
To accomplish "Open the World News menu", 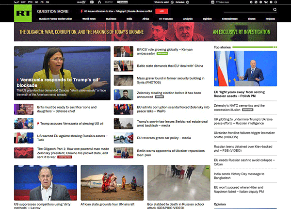I will coord(88,19).
